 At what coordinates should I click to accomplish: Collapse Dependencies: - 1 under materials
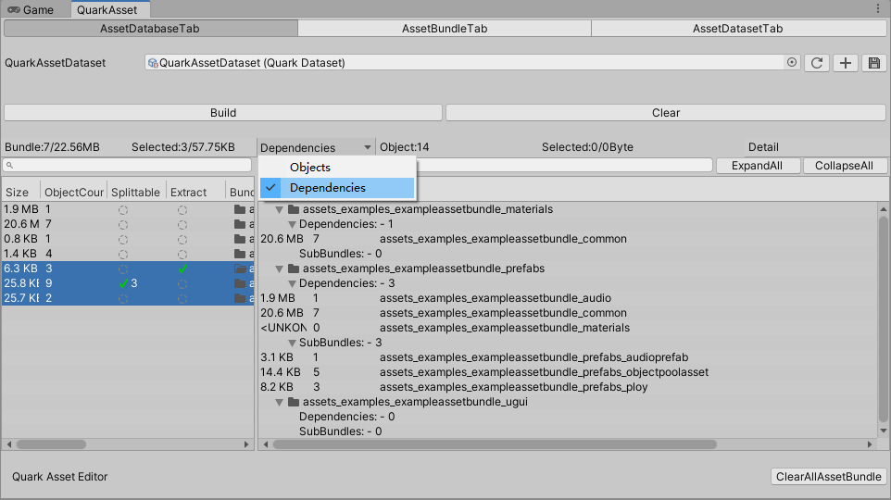[292, 224]
